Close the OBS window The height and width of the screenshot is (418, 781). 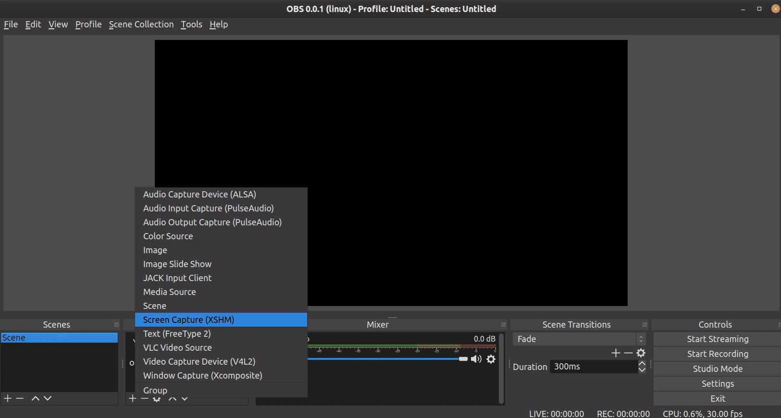pyautogui.click(x=776, y=9)
